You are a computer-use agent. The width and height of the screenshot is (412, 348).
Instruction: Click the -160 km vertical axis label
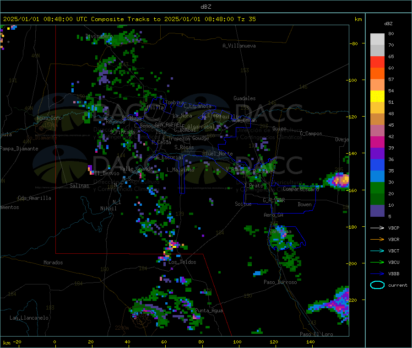tap(352, 190)
